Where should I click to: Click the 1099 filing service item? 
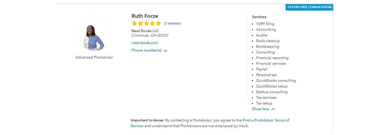tap(265, 24)
